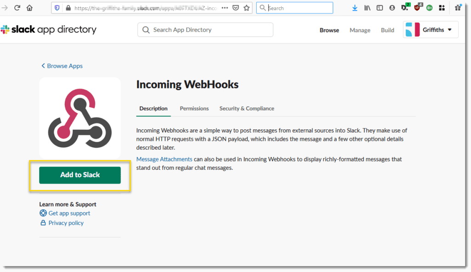
Task: Click the rightmost toolbar extension icon
Action: coord(458,7)
